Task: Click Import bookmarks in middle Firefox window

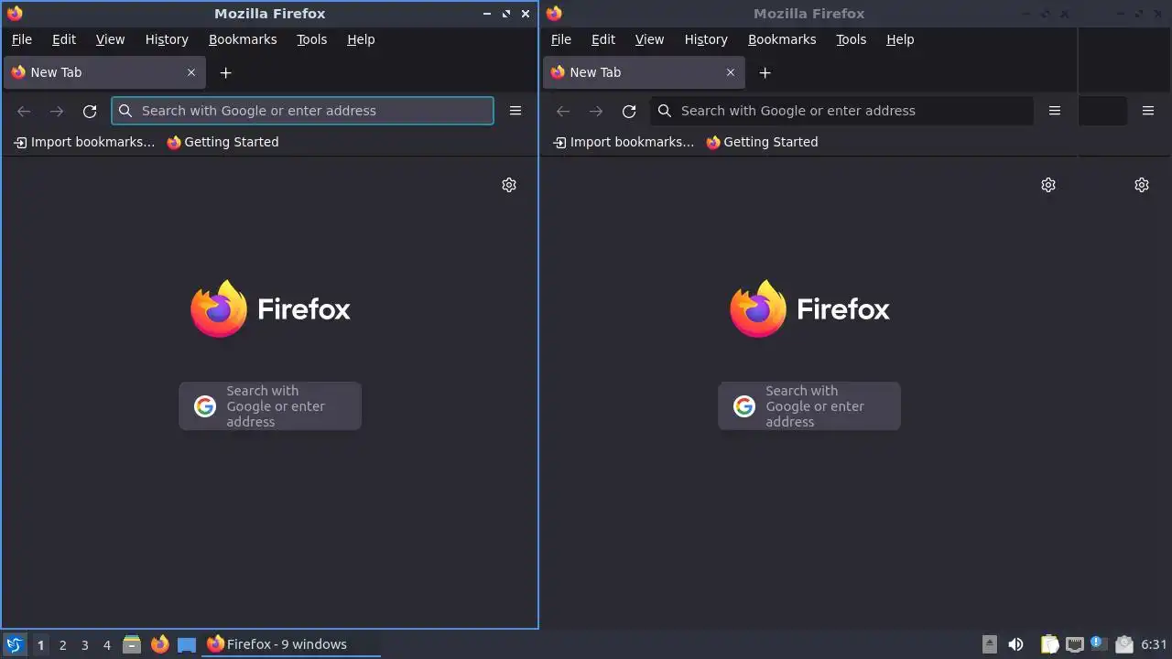Action: tap(624, 142)
